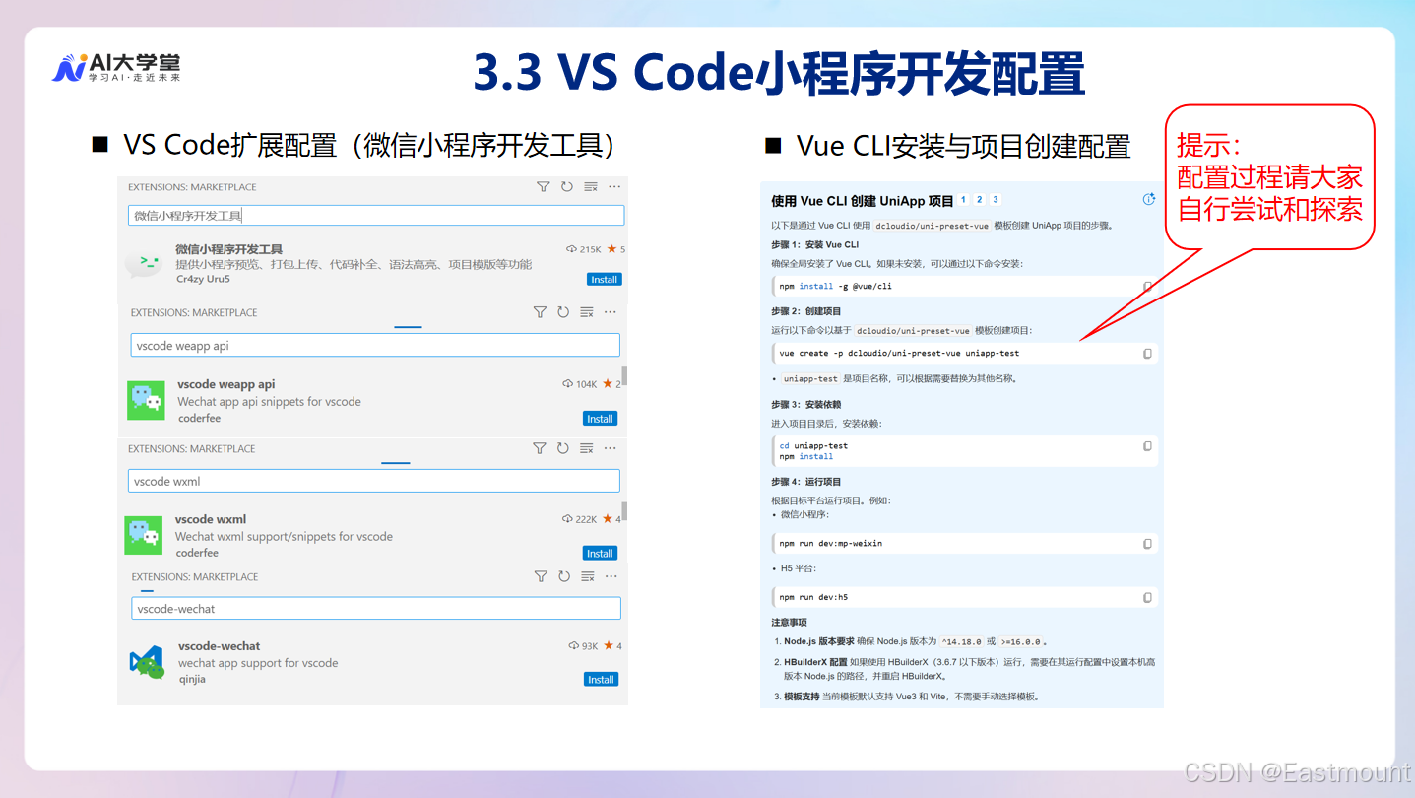Click the vscode wxml extension icon
The height and width of the screenshot is (798, 1415).
point(144,535)
